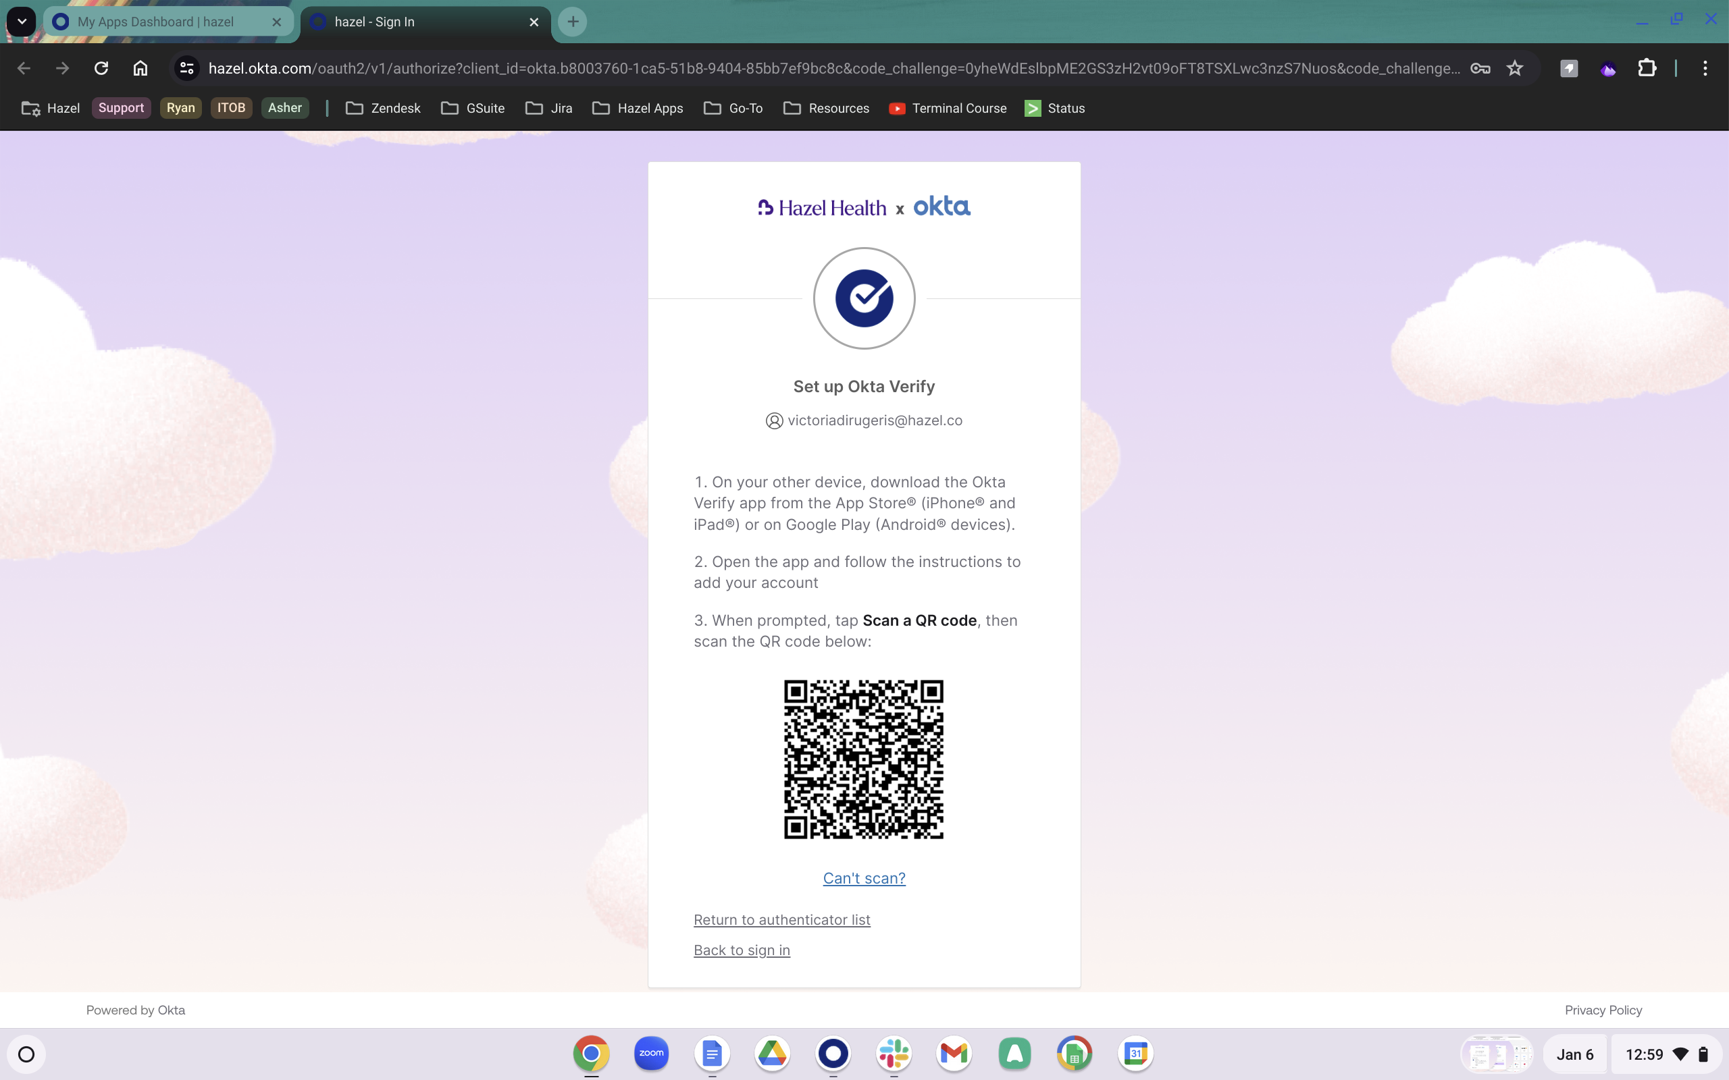
Task: Open the password manager key icon
Action: click(1480, 68)
